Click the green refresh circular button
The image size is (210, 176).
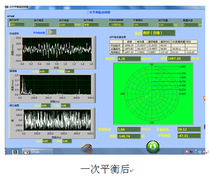153,147
